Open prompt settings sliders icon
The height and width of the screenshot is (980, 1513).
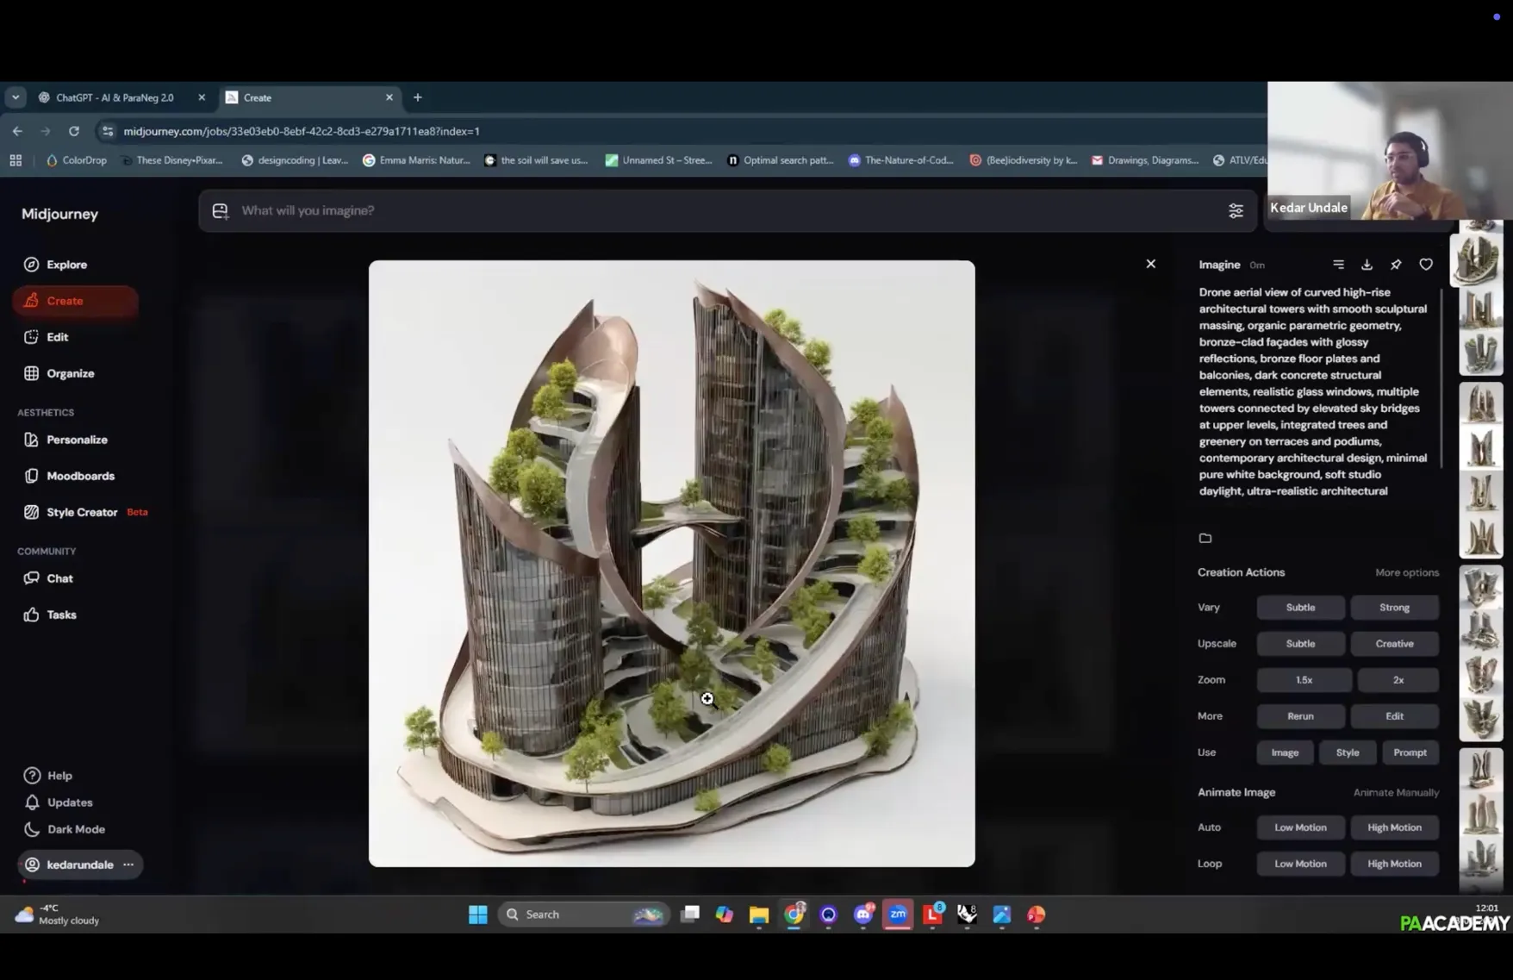coord(1236,211)
